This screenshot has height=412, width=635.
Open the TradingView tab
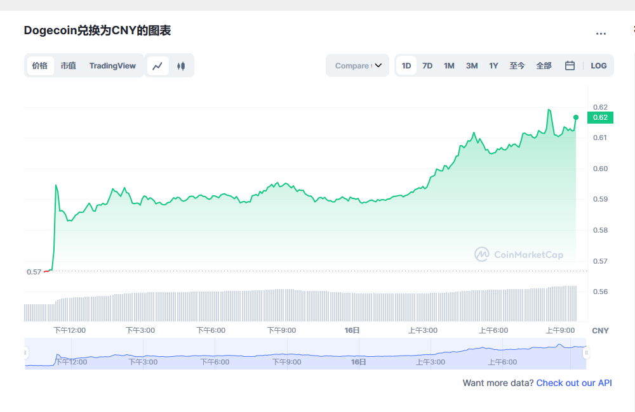click(112, 66)
